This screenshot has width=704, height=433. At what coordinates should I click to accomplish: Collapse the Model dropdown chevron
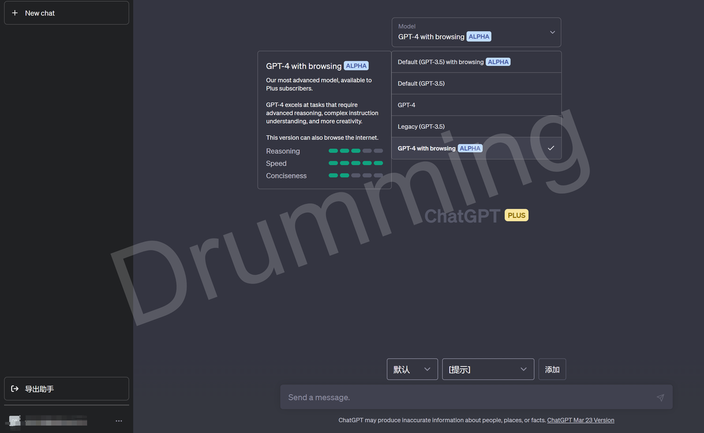tap(552, 32)
